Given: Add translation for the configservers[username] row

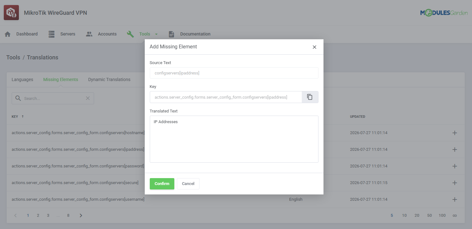Looking at the screenshot, I should pyautogui.click(x=454, y=199).
